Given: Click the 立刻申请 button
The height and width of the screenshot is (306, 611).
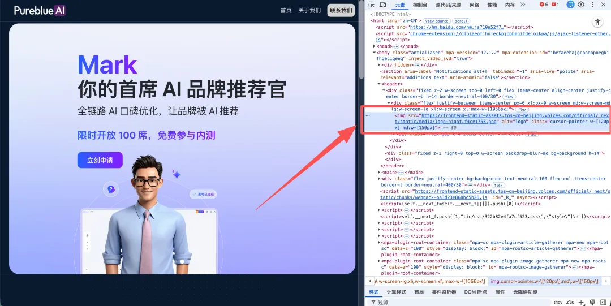Looking at the screenshot, I should (x=100, y=160).
